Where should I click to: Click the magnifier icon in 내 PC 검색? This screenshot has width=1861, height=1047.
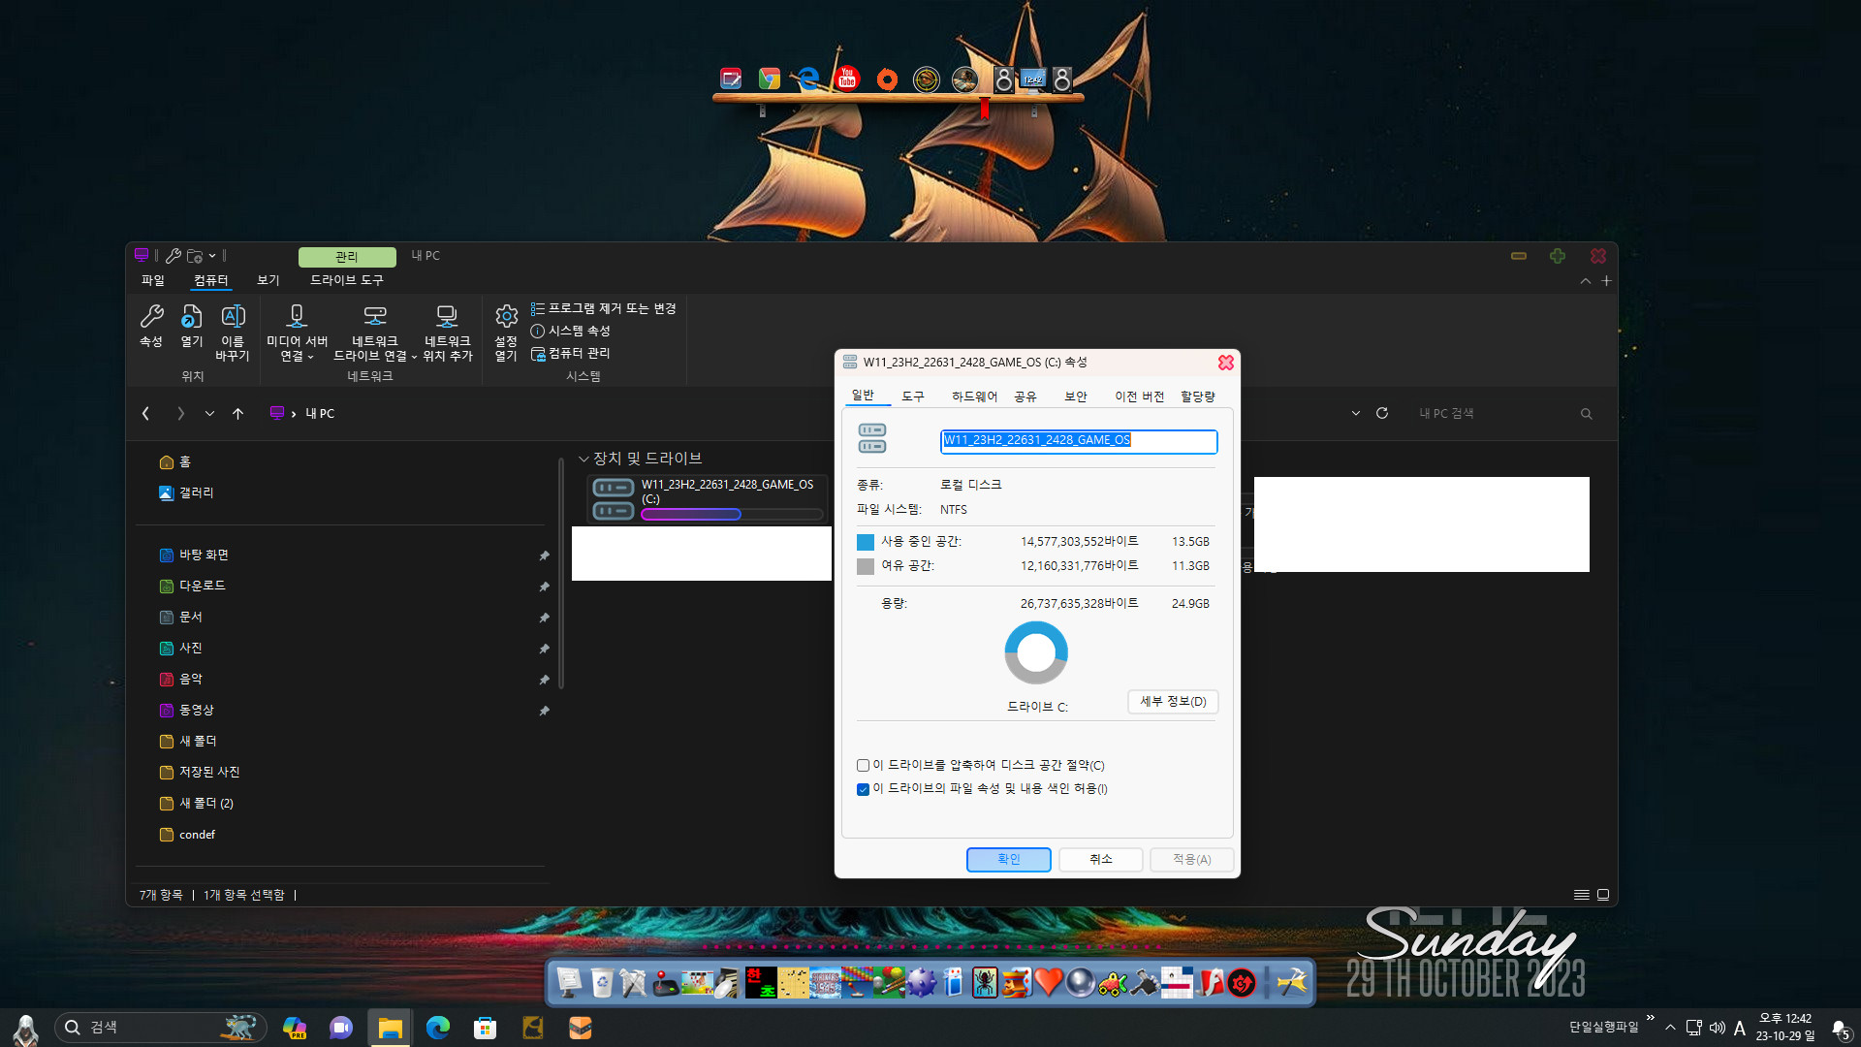(1587, 414)
